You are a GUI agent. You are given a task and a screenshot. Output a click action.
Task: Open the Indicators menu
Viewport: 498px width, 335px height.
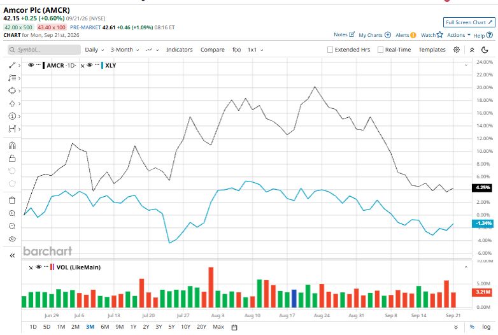point(179,50)
